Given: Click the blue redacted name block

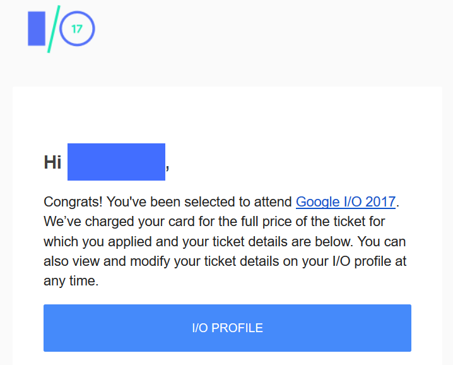Looking at the screenshot, I should 117,162.
